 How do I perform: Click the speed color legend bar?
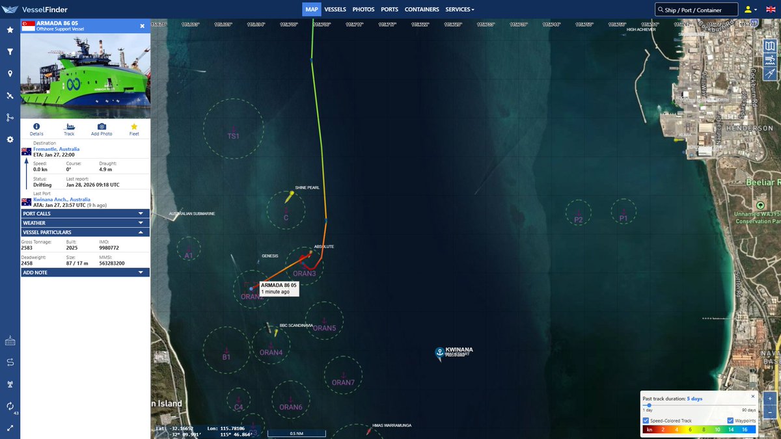coord(699,429)
